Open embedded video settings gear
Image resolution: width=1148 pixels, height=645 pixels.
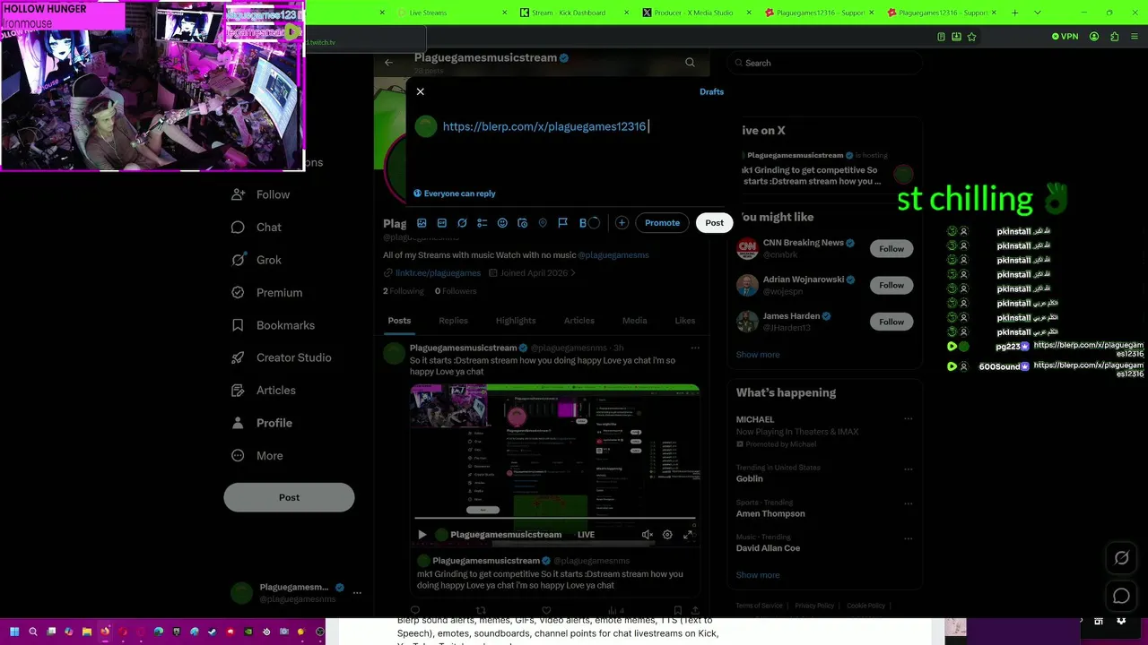click(667, 535)
